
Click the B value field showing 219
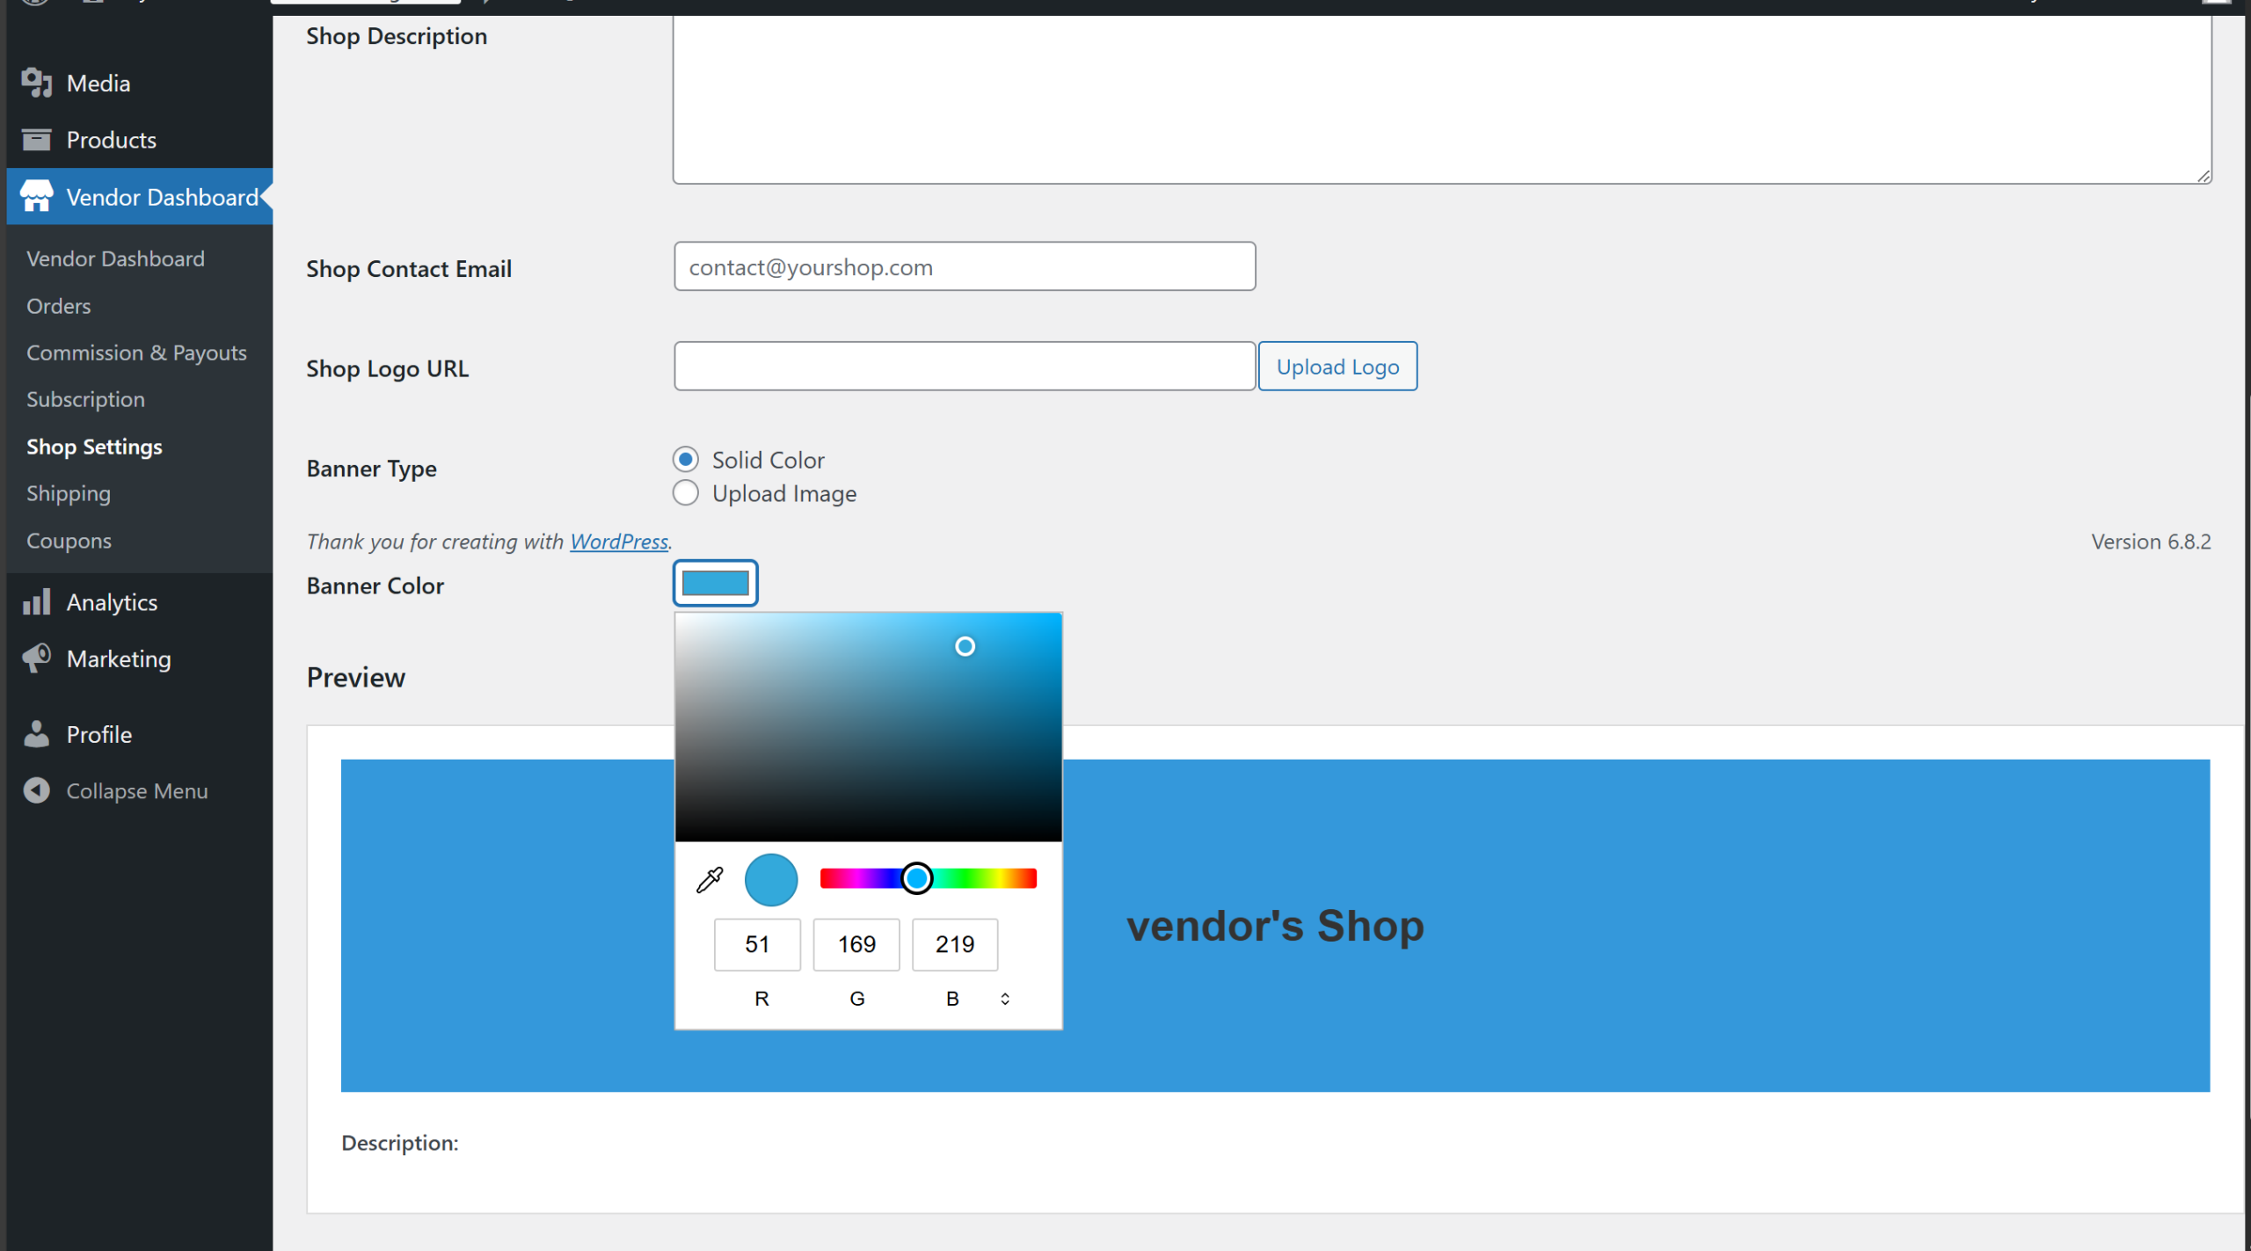click(x=955, y=944)
